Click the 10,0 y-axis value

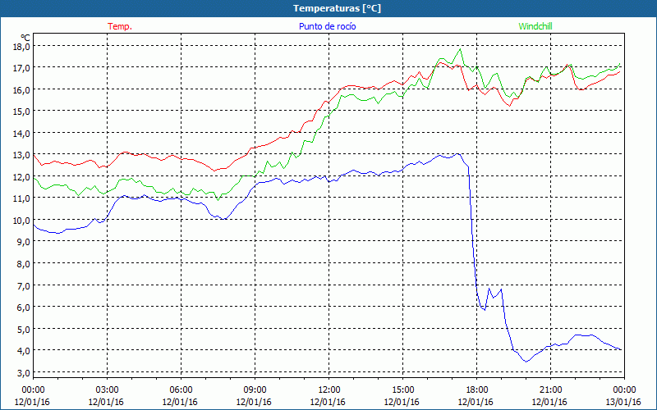coord(21,220)
